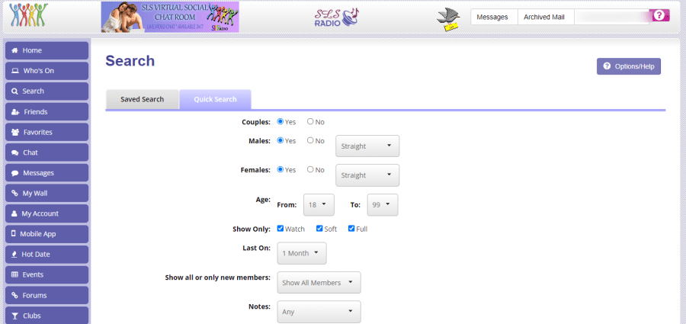Open Home from the sidebar

[x=46, y=50]
